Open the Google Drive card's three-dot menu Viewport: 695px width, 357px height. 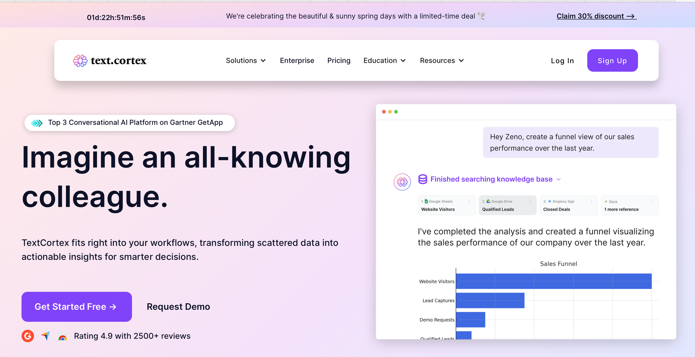[530, 202]
